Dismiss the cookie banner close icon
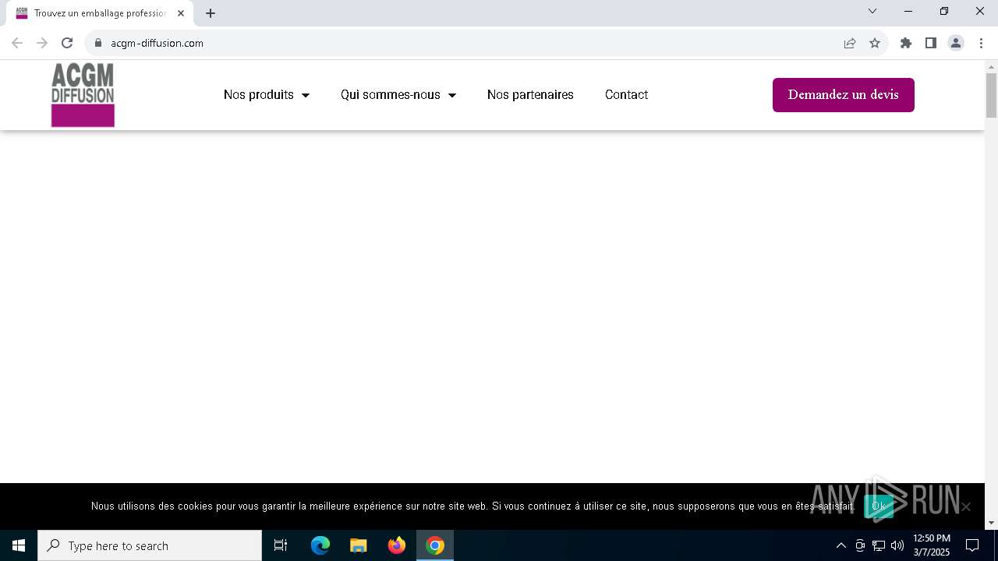 tap(966, 506)
